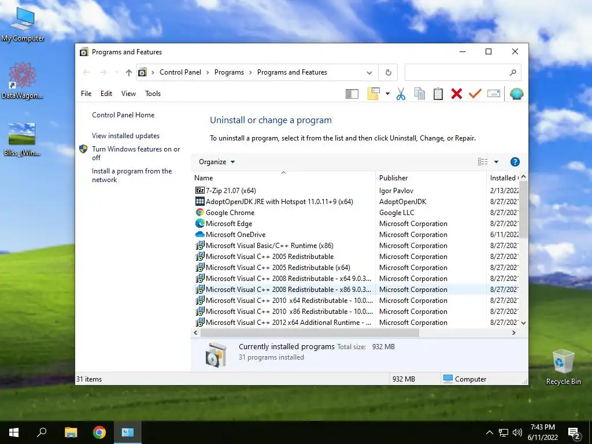Open the Organize dropdown
The width and height of the screenshot is (592, 444).
(x=217, y=162)
